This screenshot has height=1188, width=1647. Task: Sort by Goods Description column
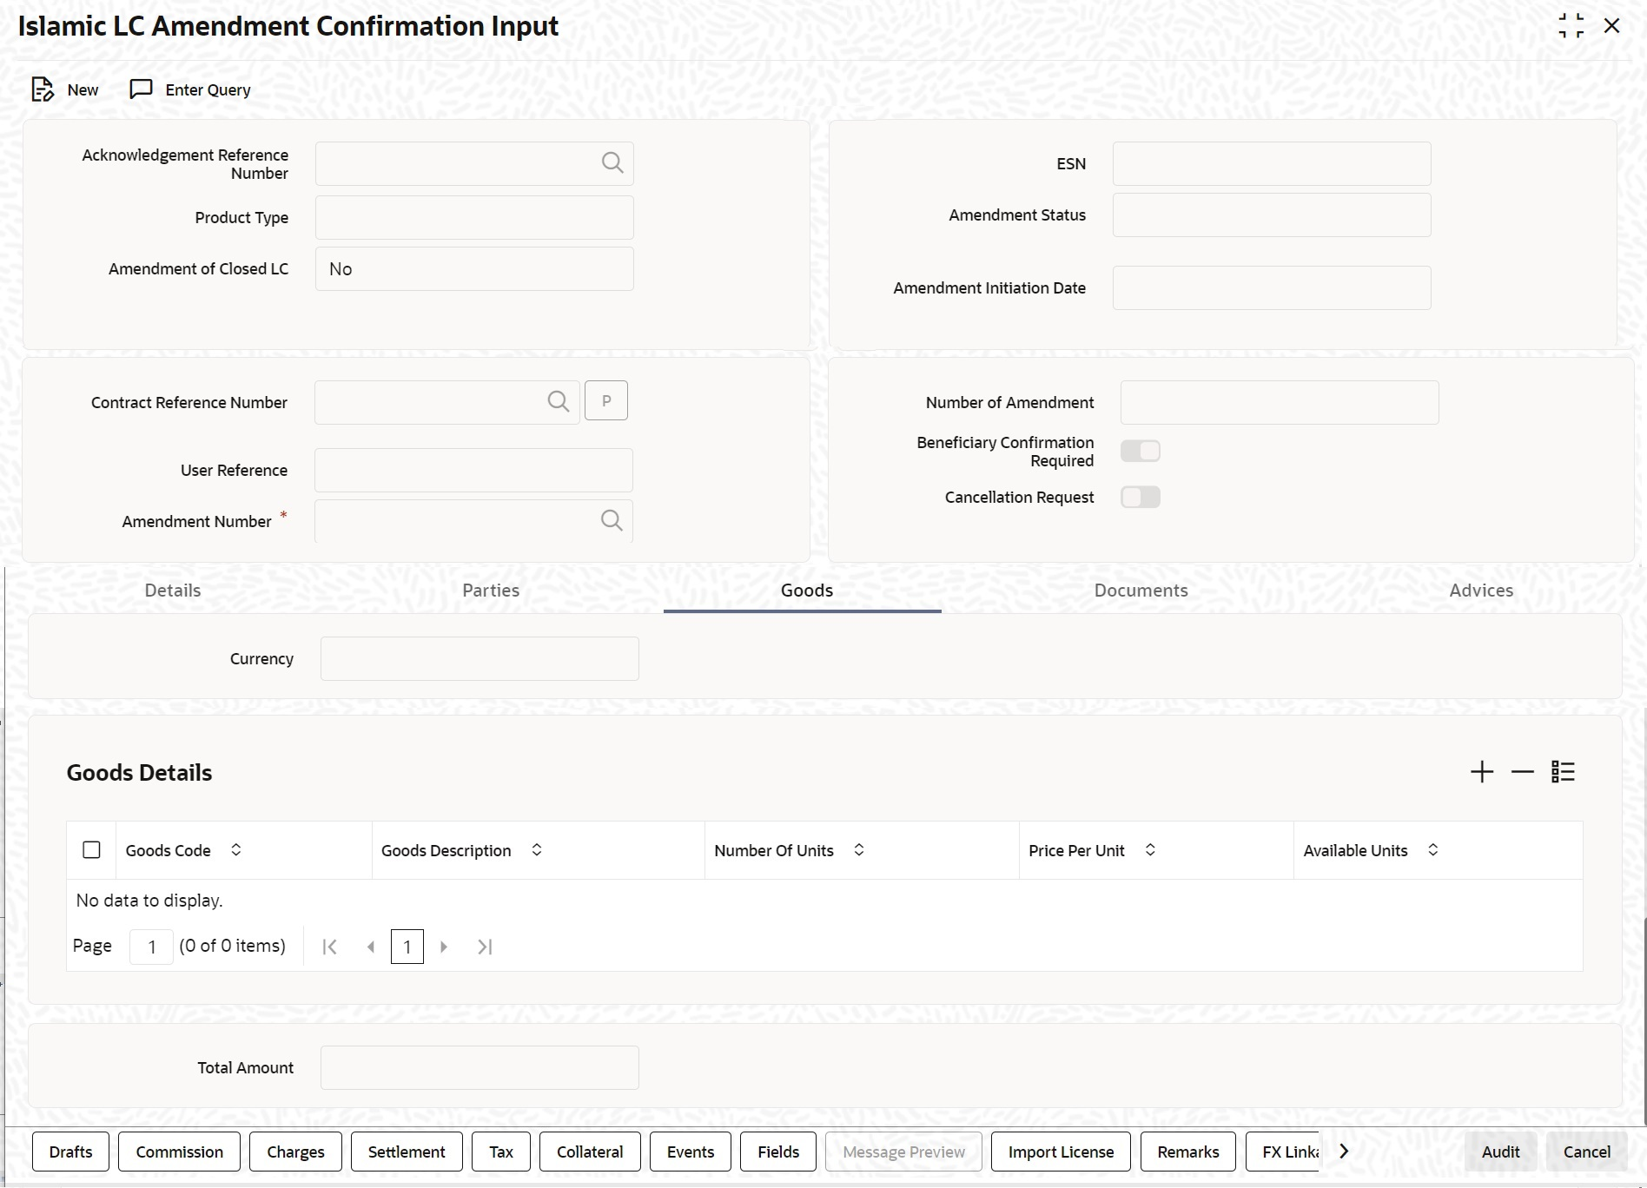coord(537,850)
